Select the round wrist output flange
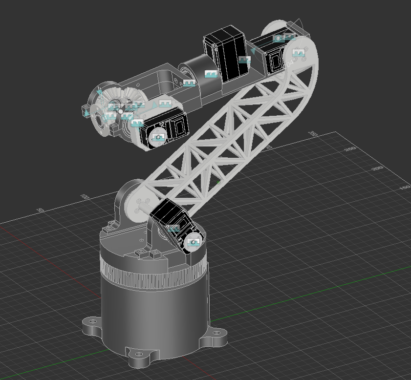The image size is (411, 380). 99,121
